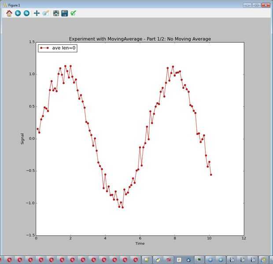The height and width of the screenshot is (264, 273).
Task: Click the x-axis tick label 2
Action: [70, 238]
